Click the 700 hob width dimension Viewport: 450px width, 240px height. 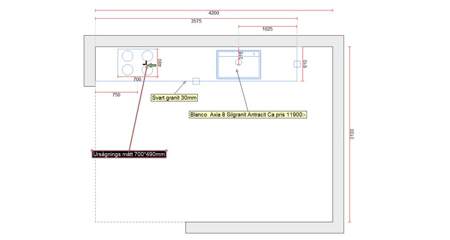tap(137, 79)
